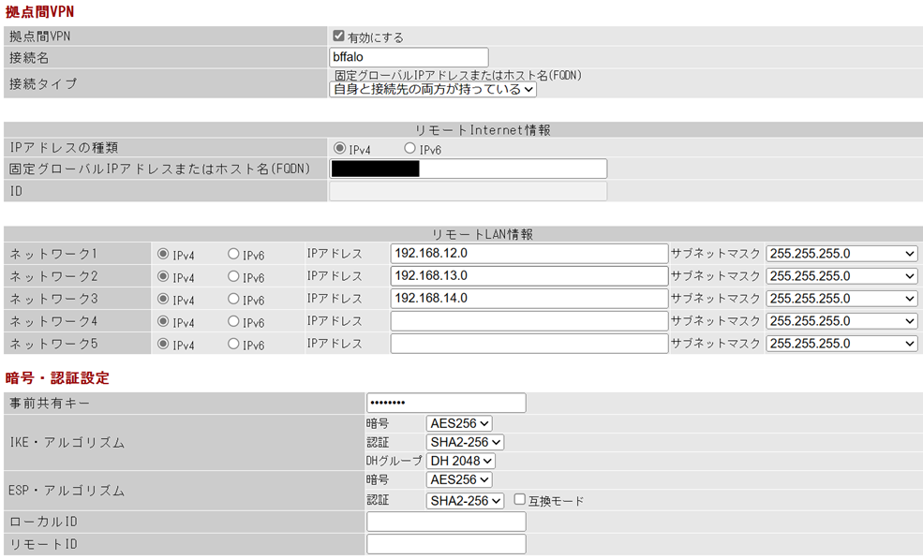Viewport: 923px width, 559px height.
Task: Click the 接続名 field containing bffalo
Action: [x=409, y=58]
